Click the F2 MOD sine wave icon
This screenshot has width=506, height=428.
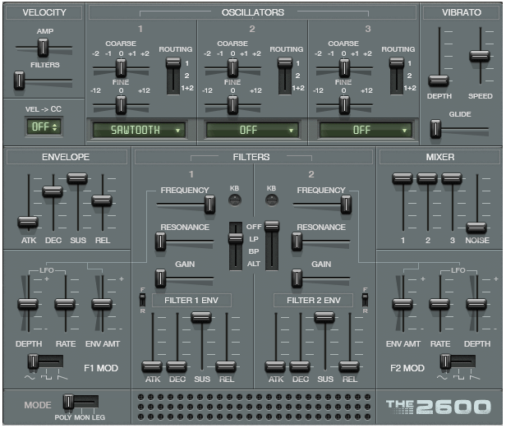(x=442, y=377)
